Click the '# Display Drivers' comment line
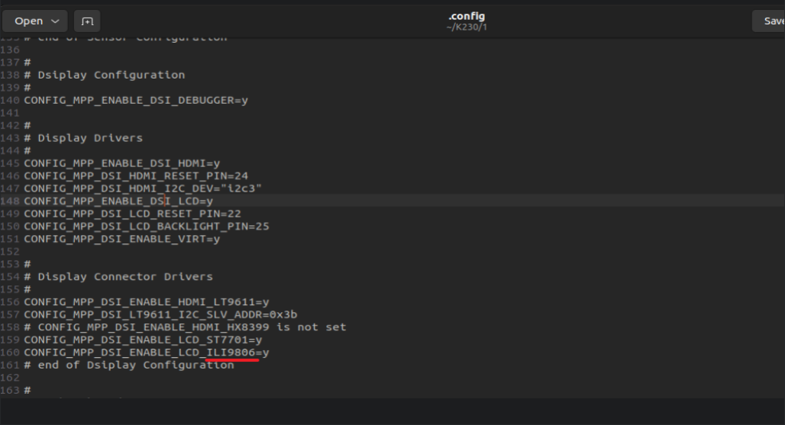This screenshot has width=785, height=425. pyautogui.click(x=89, y=138)
